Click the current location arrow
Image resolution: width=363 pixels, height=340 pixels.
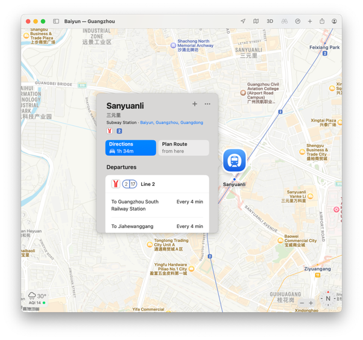pyautogui.click(x=243, y=21)
